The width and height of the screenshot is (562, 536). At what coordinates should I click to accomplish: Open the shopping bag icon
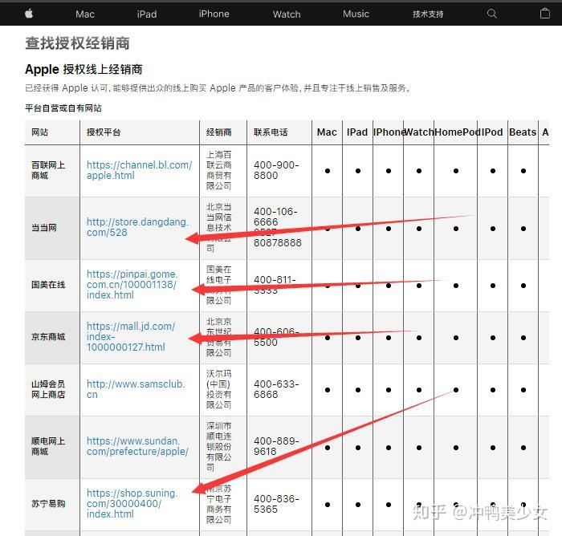(x=545, y=14)
